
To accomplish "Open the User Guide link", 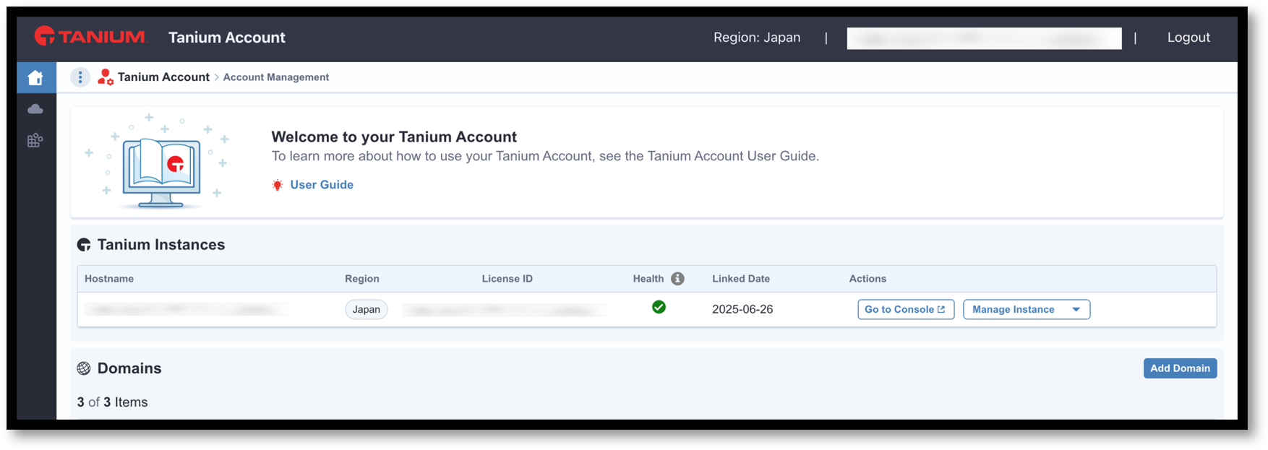I will pos(322,185).
